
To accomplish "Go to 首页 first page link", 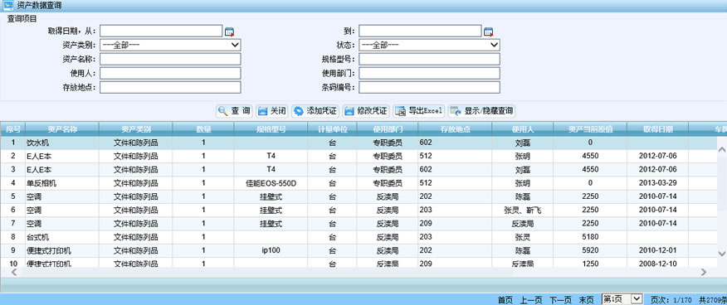I will coord(505,300).
